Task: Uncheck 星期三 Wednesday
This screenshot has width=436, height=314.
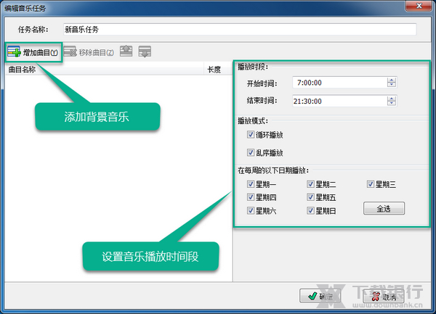Action: click(x=371, y=184)
